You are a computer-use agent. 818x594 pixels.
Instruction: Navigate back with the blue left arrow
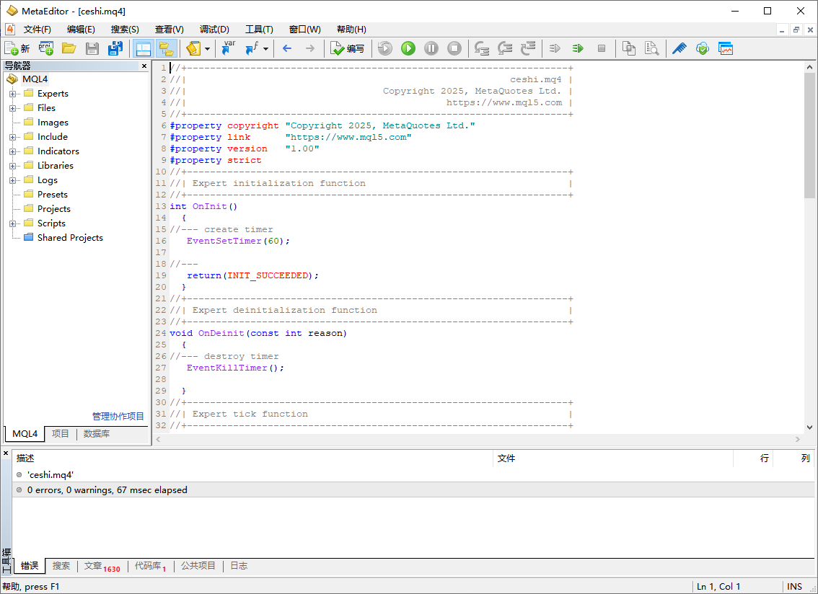coord(287,48)
